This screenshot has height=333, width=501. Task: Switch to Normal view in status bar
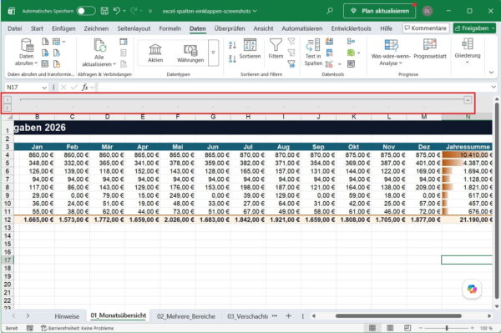pos(372,328)
